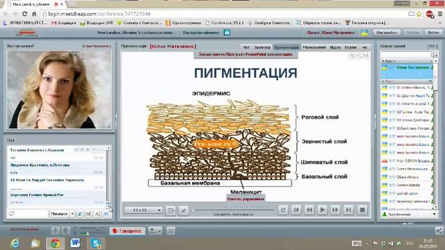Image resolution: width=445 pixels, height=250 pixels.
Task: Click the 'Настройки' settings button
Action: (387, 33)
